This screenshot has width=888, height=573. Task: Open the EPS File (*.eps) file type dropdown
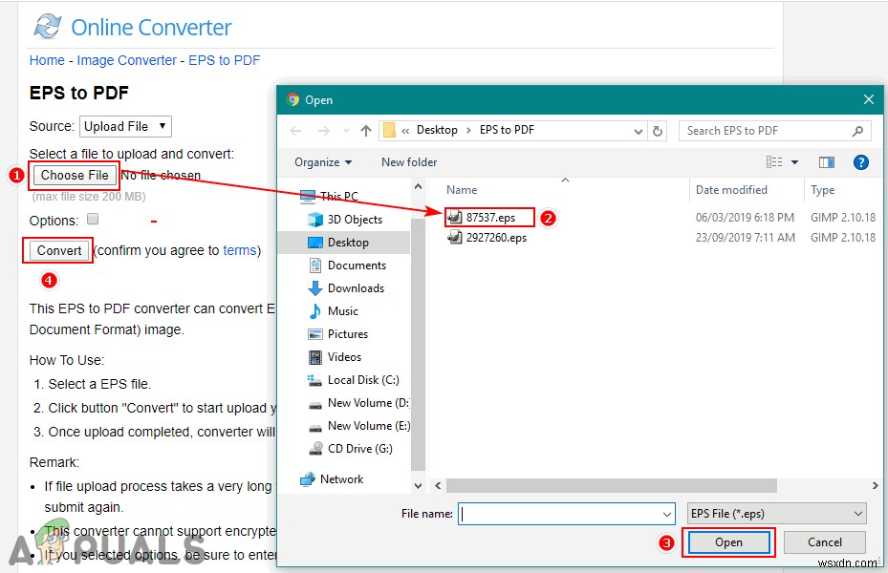coord(776,513)
